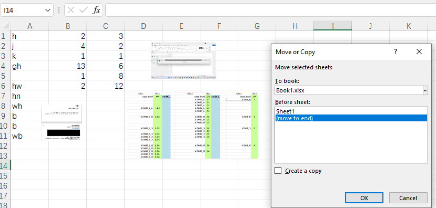
Task: Click the Insert Function fx icon
Action: (96, 11)
